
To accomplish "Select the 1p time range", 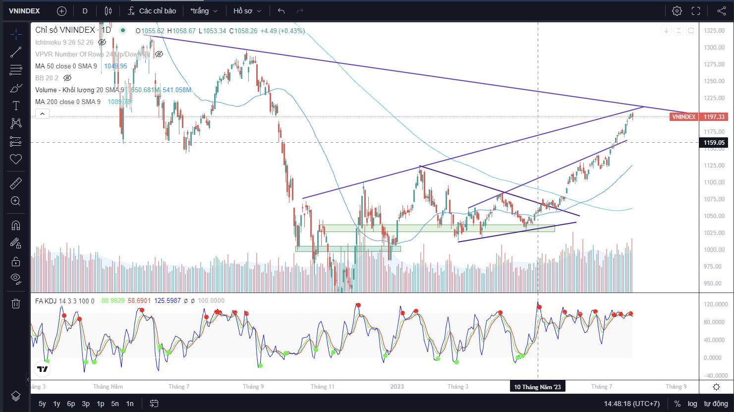I will (x=101, y=404).
